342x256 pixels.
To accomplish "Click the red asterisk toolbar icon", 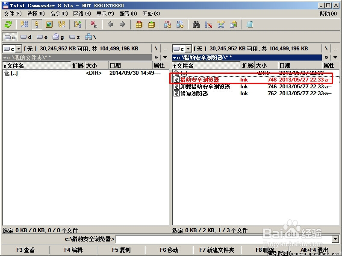I will (x=94, y=24).
